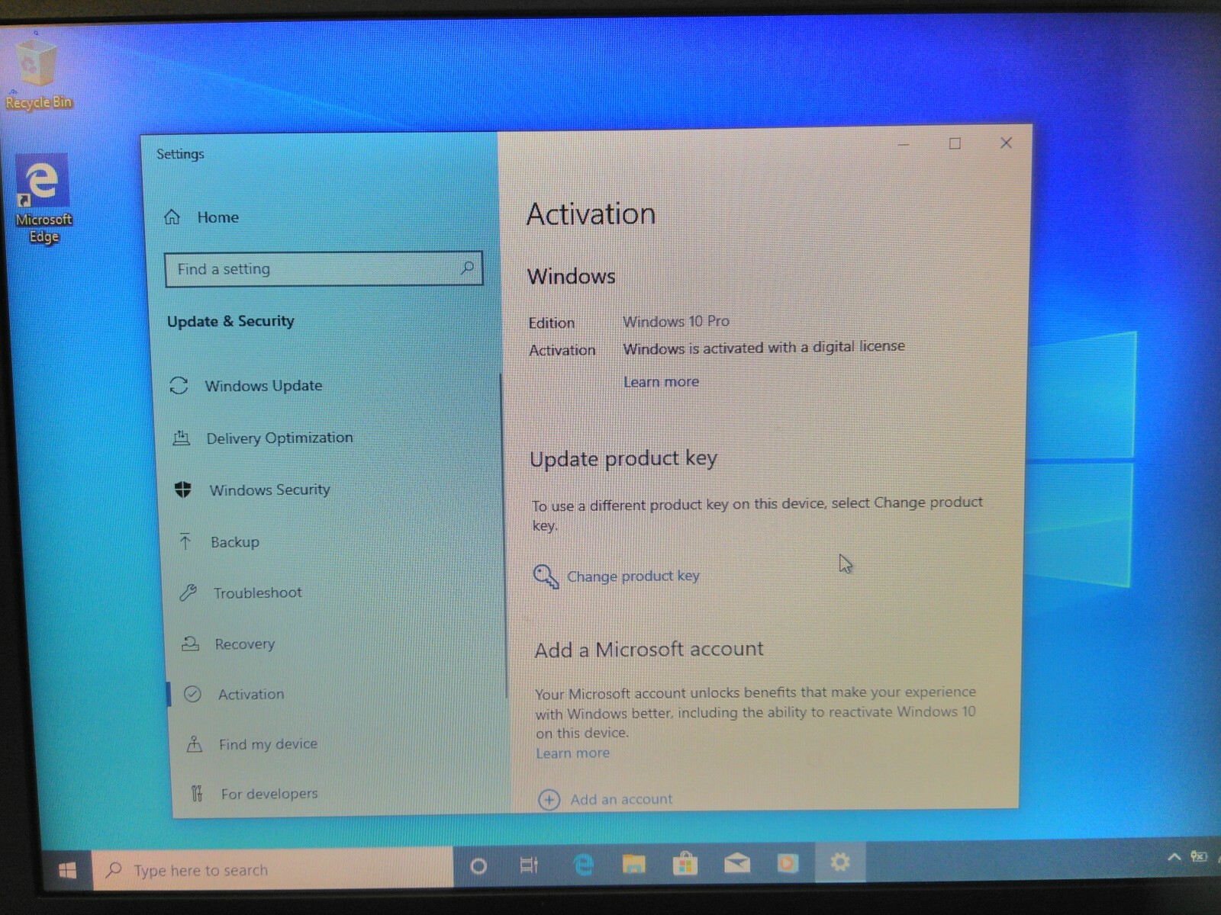The height and width of the screenshot is (915, 1221).
Task: Click the Delivery Optimization icon
Action: coord(181,438)
